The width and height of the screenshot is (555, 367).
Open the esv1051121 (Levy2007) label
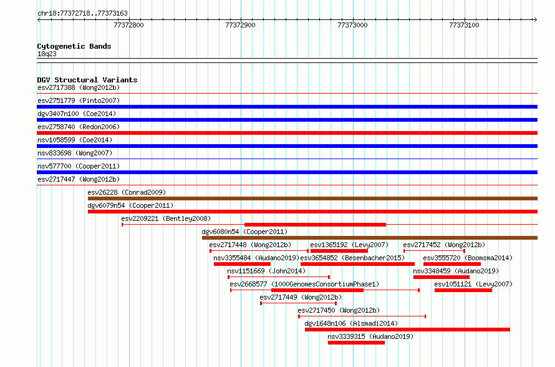coord(473,284)
